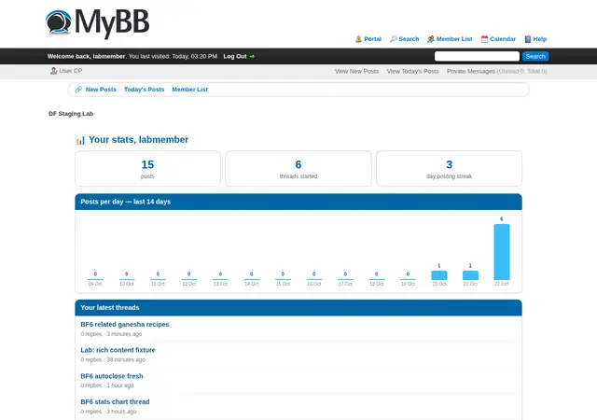597x420 pixels.
Task: Open the Calendar menu item
Action: point(503,39)
